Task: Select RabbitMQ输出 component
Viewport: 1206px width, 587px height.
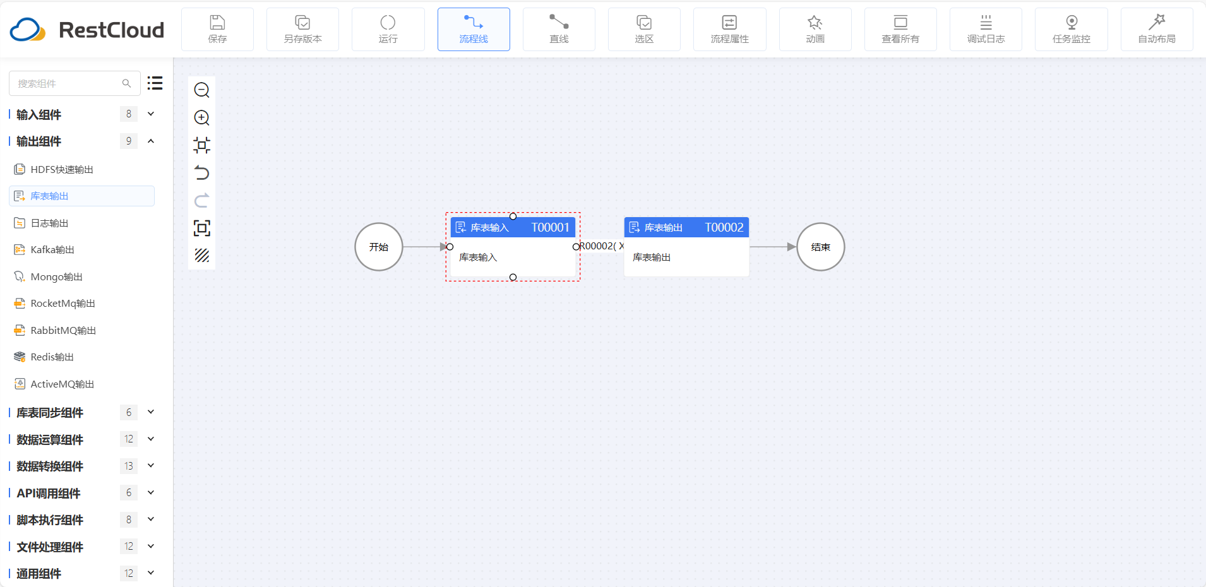Action: click(81, 330)
